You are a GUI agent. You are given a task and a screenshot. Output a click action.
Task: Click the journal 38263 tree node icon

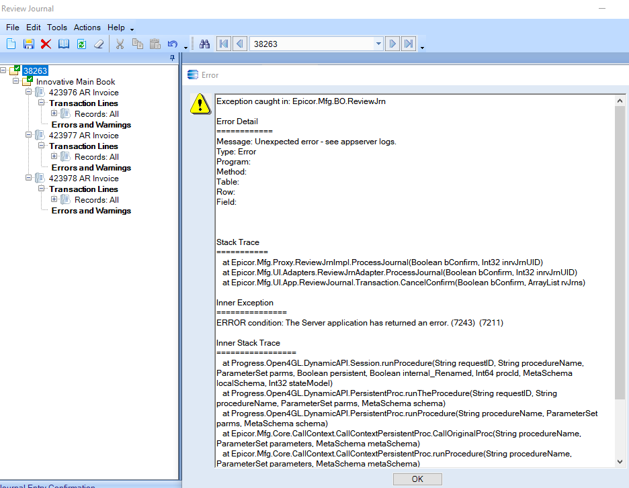click(x=15, y=70)
